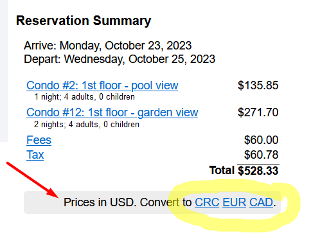The height and width of the screenshot is (239, 311).
Task: Select the Arrive Monday, October 23 line
Action: click(x=108, y=46)
